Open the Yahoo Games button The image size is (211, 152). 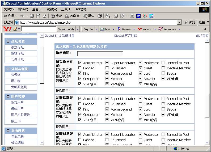click(124, 29)
